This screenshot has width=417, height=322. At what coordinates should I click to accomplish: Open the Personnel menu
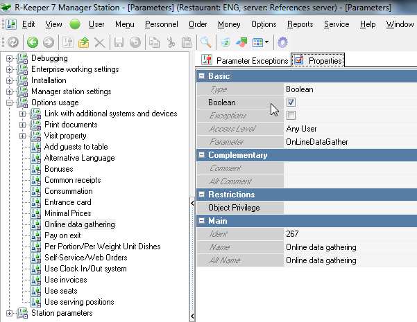(162, 24)
